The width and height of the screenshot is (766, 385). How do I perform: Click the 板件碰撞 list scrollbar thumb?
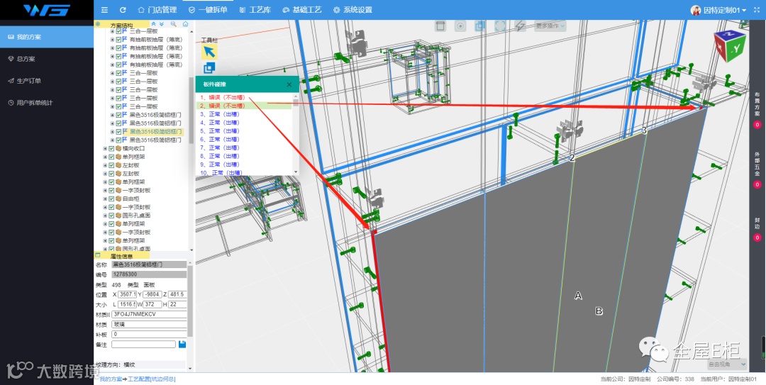296,103
